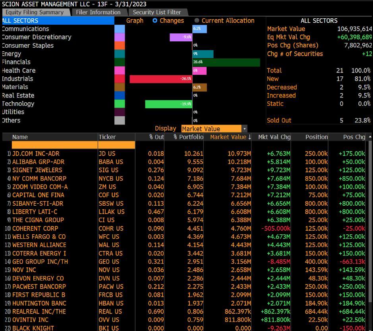
Task: Sort by the Mkt Val Chg column
Action: [x=274, y=137]
